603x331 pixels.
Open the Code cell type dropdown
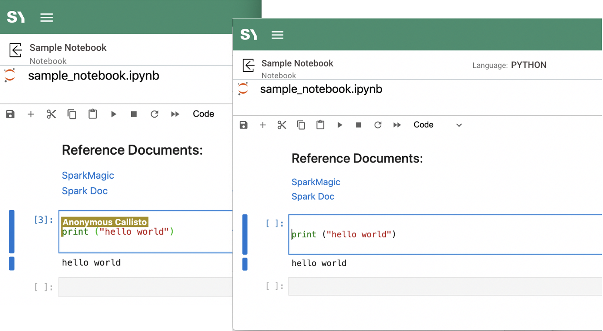[458, 125]
